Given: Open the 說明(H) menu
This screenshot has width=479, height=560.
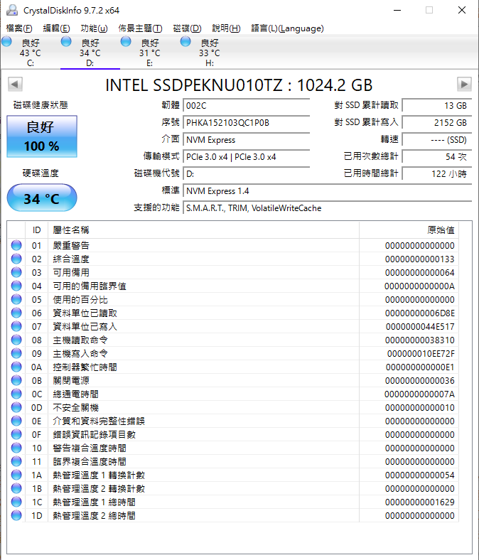Looking at the screenshot, I should 226,28.
